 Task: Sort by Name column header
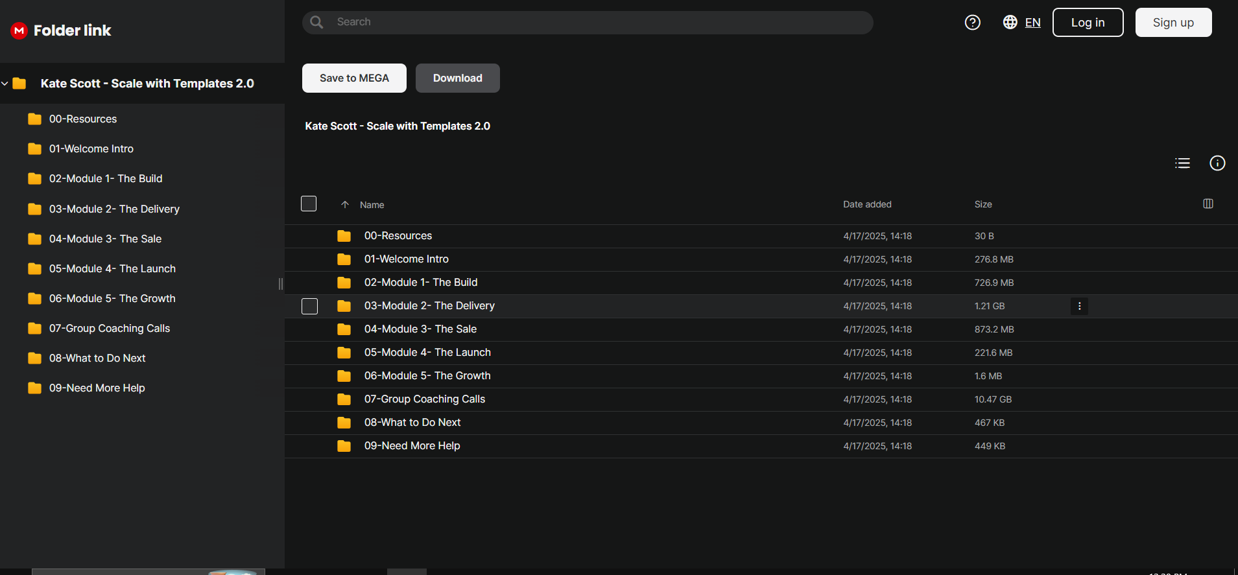pos(372,205)
